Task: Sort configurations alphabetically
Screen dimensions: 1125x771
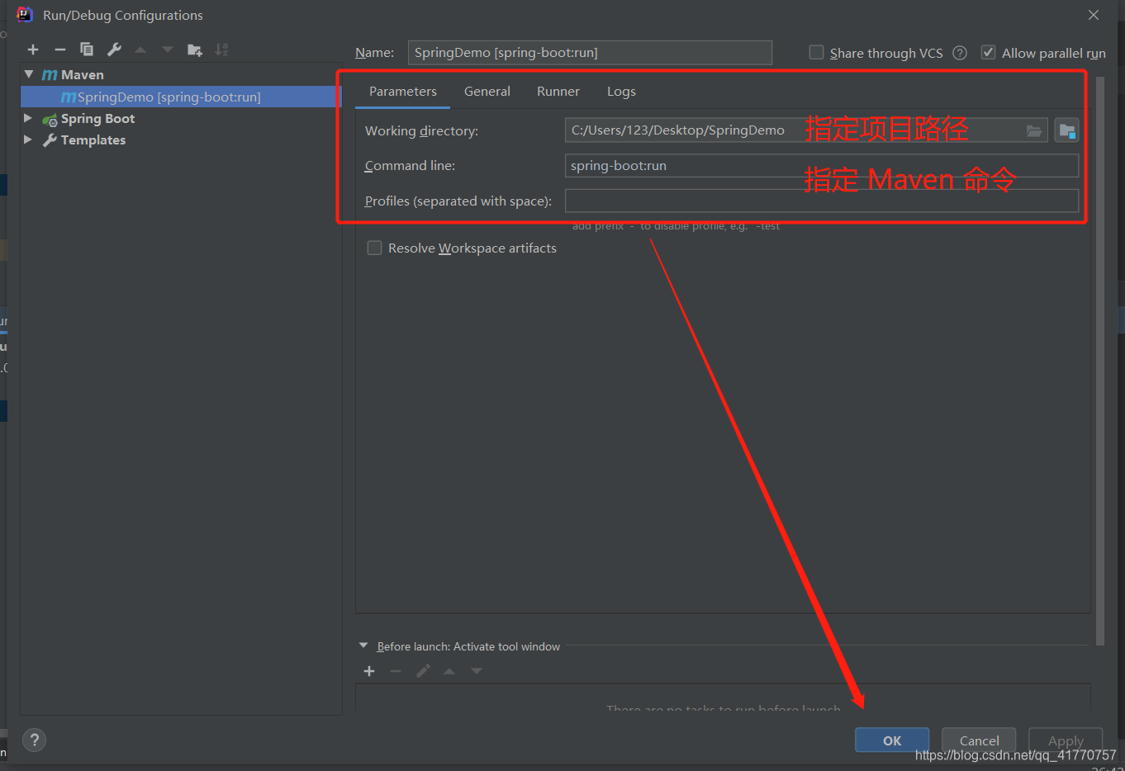Action: click(221, 50)
